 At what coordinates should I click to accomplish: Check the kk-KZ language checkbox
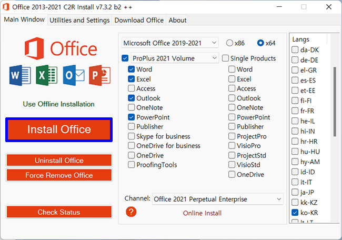(295, 203)
